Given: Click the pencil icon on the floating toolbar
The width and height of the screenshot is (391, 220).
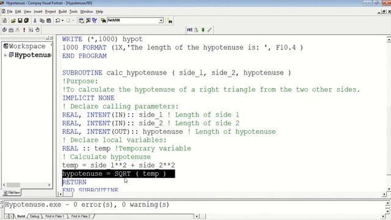Looking at the screenshot, I should (x=210, y=30).
